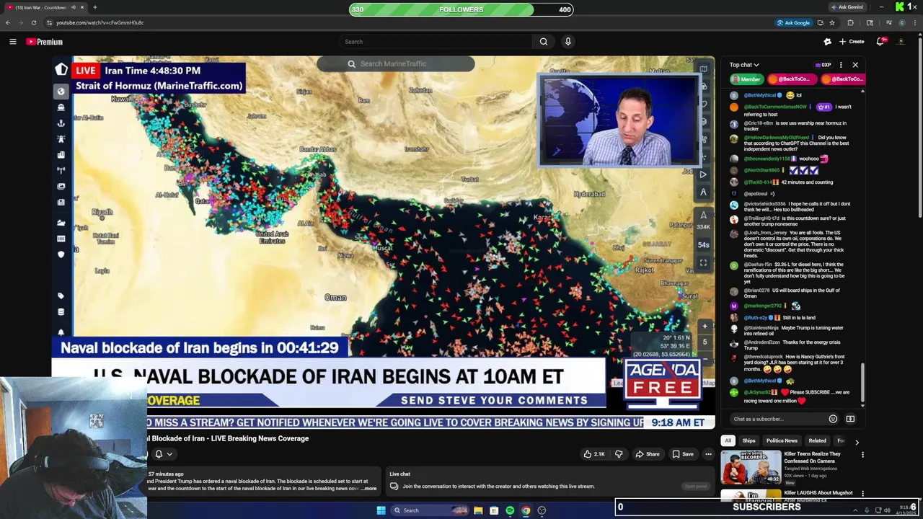Click the YouTube Playables icon beside Create
The width and height of the screenshot is (923, 519).
tap(827, 42)
